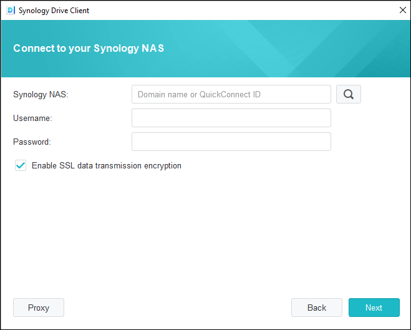Select the Password input field
Screen dimensions: 411x330
pyautogui.click(x=231, y=142)
